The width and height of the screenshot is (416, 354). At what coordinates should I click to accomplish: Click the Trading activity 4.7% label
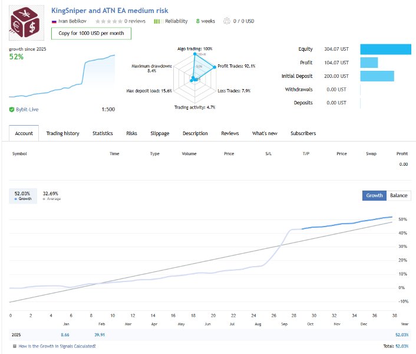click(x=194, y=107)
